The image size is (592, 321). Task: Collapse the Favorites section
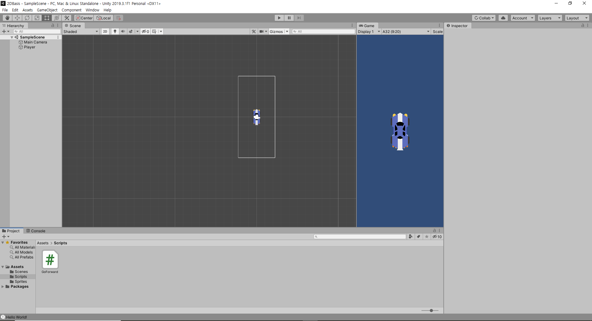[3, 242]
